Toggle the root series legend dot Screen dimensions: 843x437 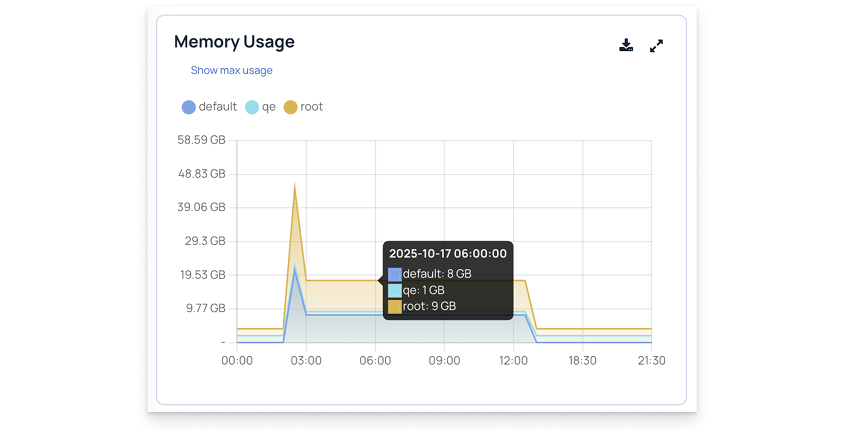[x=290, y=107]
